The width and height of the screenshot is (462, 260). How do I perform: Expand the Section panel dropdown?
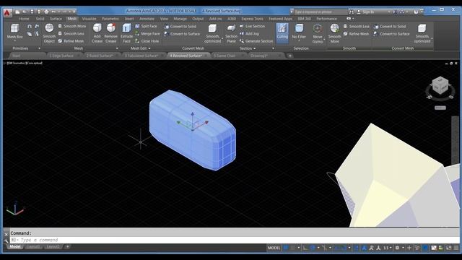pyautogui.click(x=255, y=48)
